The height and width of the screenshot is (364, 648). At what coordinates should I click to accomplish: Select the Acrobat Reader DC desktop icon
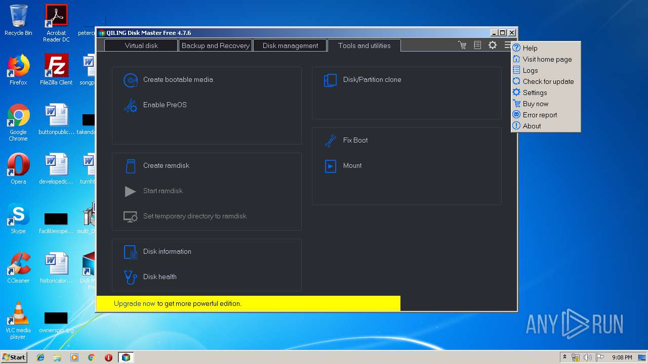[x=56, y=23]
